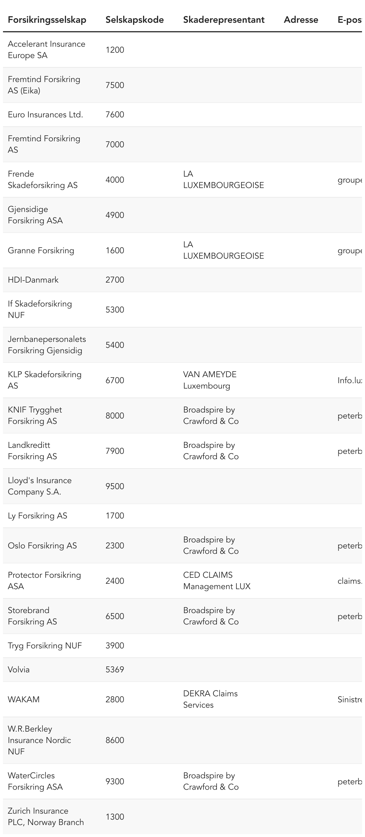Click the Skaderepresentant column header
Image resolution: width=365 pixels, height=837 pixels.
pyautogui.click(x=224, y=20)
